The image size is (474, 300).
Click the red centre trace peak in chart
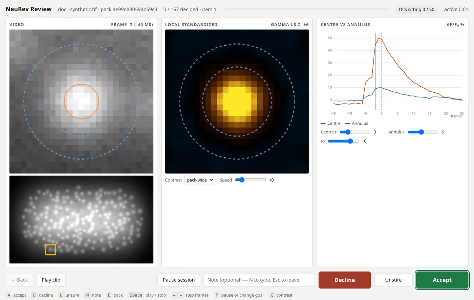point(379,38)
